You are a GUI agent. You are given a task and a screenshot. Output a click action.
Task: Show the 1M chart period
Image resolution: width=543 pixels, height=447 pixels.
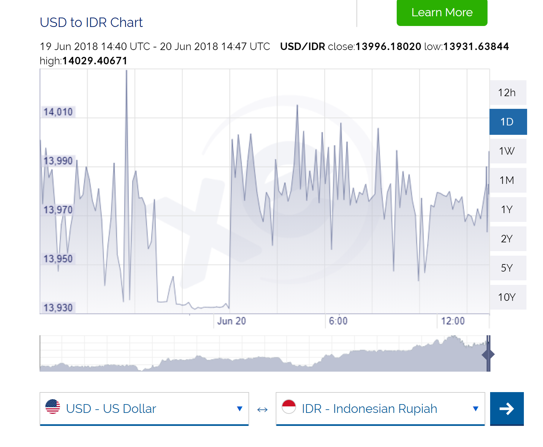(x=507, y=180)
